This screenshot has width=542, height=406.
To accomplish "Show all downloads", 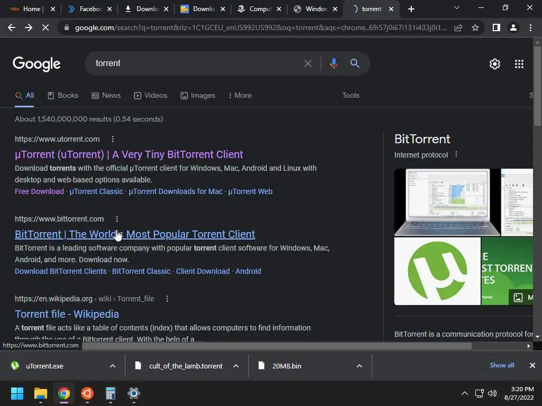I will (x=502, y=365).
